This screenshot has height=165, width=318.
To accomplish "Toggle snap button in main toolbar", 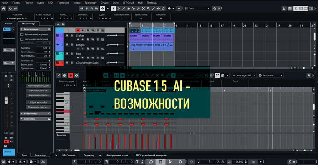I will pyautogui.click(x=179, y=9).
